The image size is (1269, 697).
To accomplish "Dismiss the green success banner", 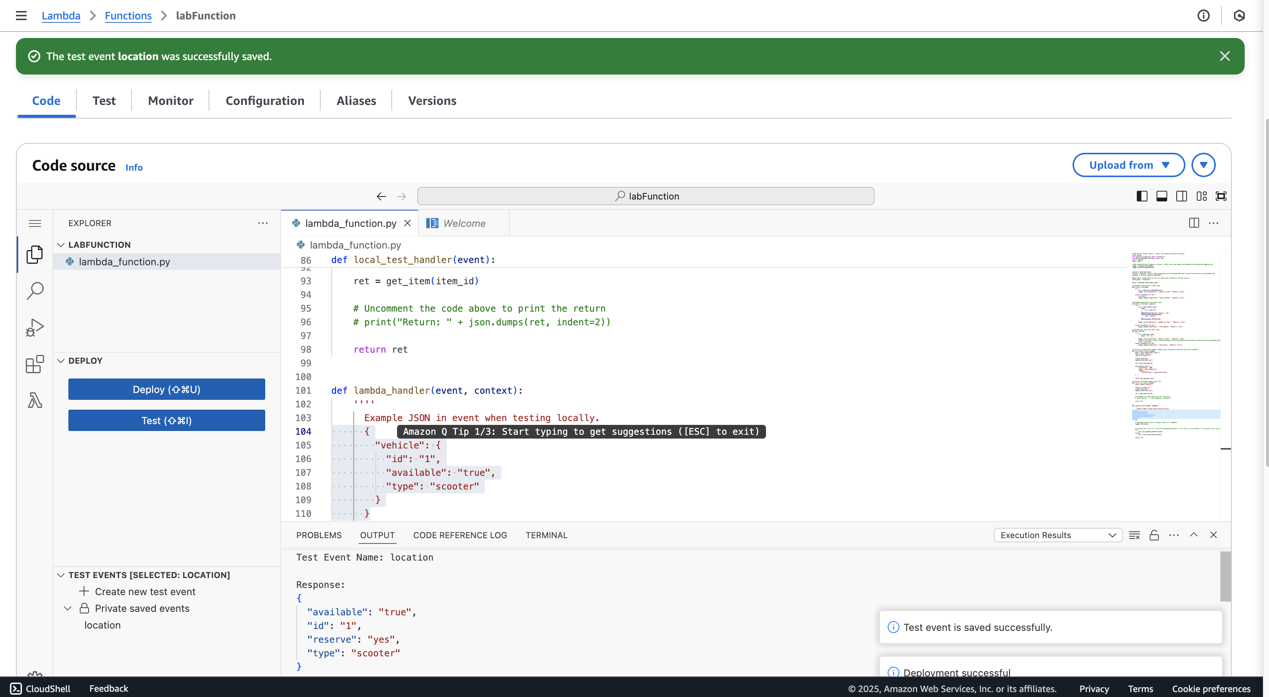I will click(1225, 56).
